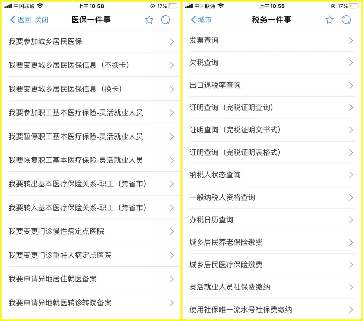
Task: Tap the favorite star on 税务一件事 page
Action: (x=330, y=20)
